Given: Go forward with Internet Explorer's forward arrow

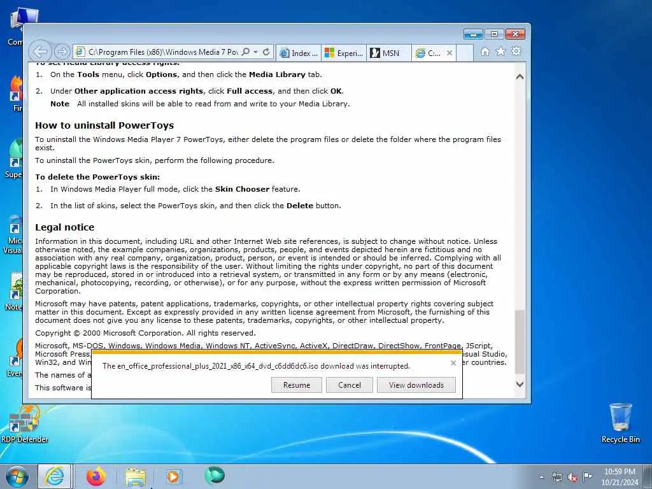Looking at the screenshot, I should coord(62,52).
